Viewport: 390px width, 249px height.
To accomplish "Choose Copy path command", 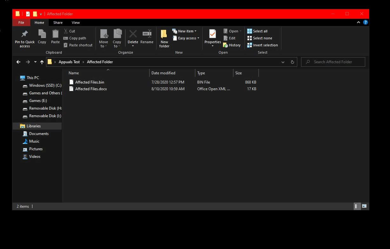I will (x=75, y=38).
